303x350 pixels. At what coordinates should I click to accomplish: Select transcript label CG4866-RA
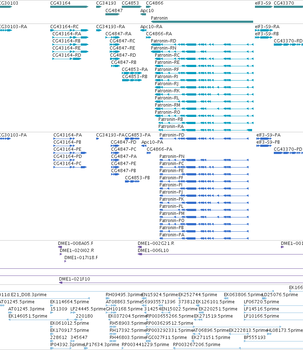coord(159,34)
